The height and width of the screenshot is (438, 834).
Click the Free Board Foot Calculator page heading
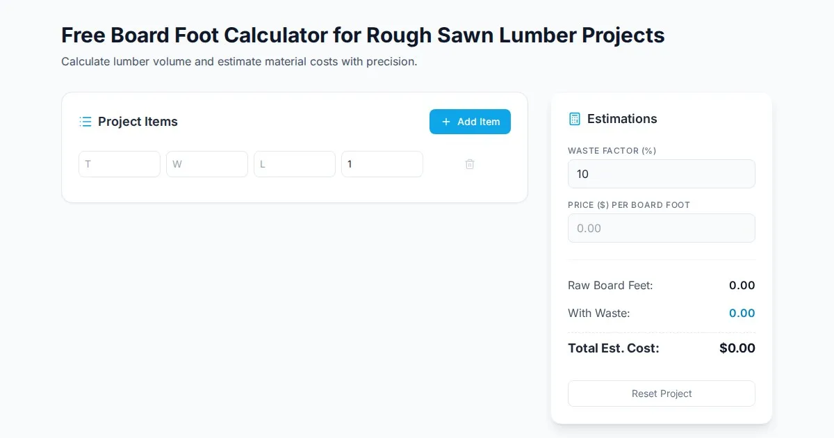363,35
